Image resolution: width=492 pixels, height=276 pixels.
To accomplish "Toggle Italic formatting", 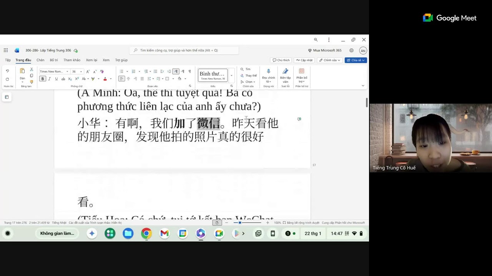I will [50, 79].
